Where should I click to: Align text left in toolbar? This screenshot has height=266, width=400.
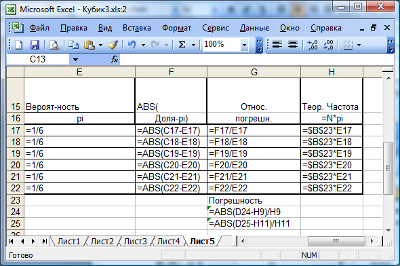coord(277,45)
